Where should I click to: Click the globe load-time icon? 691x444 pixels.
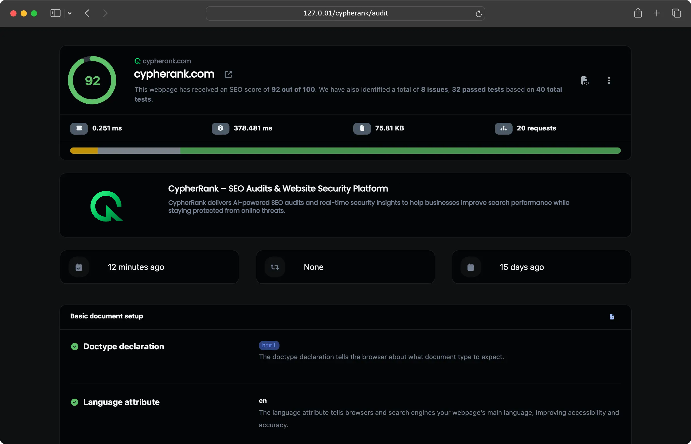click(220, 128)
